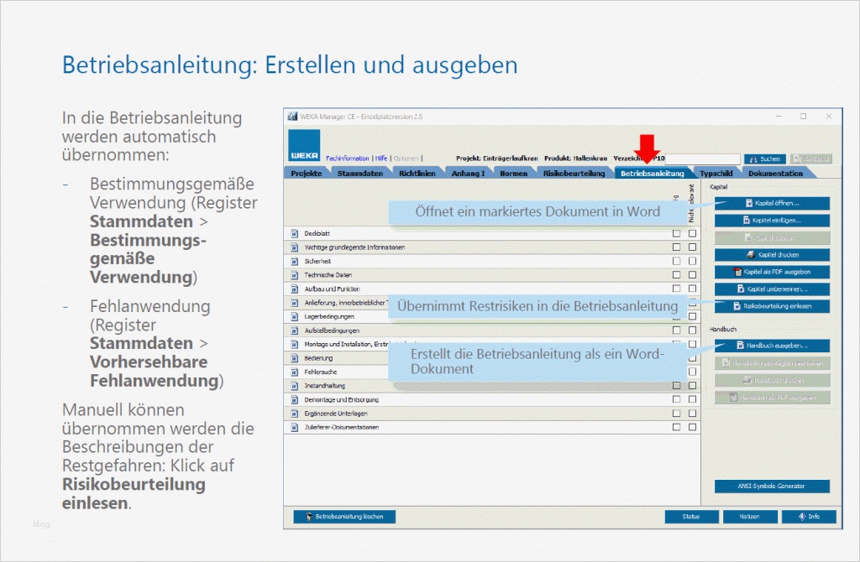Click the Word icon beside Sicherheit chapter
Screen dimensions: 860x562
293,262
